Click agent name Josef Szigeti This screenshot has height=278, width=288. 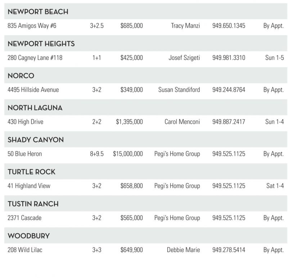coord(184,58)
